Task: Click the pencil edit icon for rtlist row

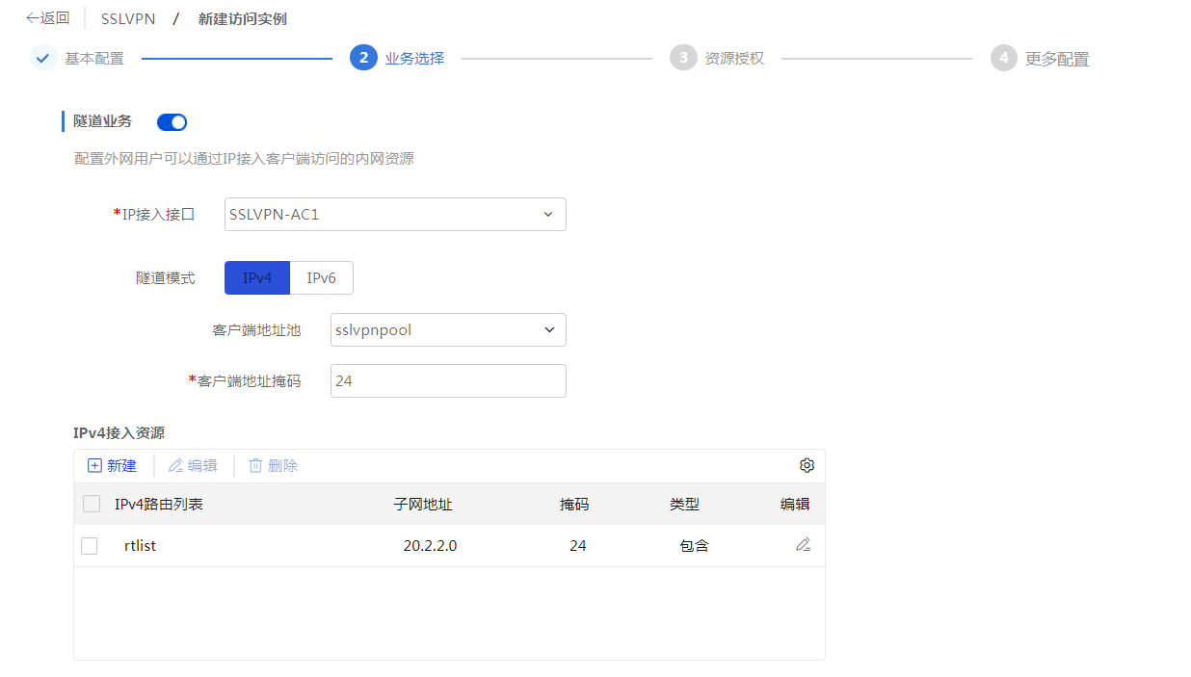Action: point(803,545)
